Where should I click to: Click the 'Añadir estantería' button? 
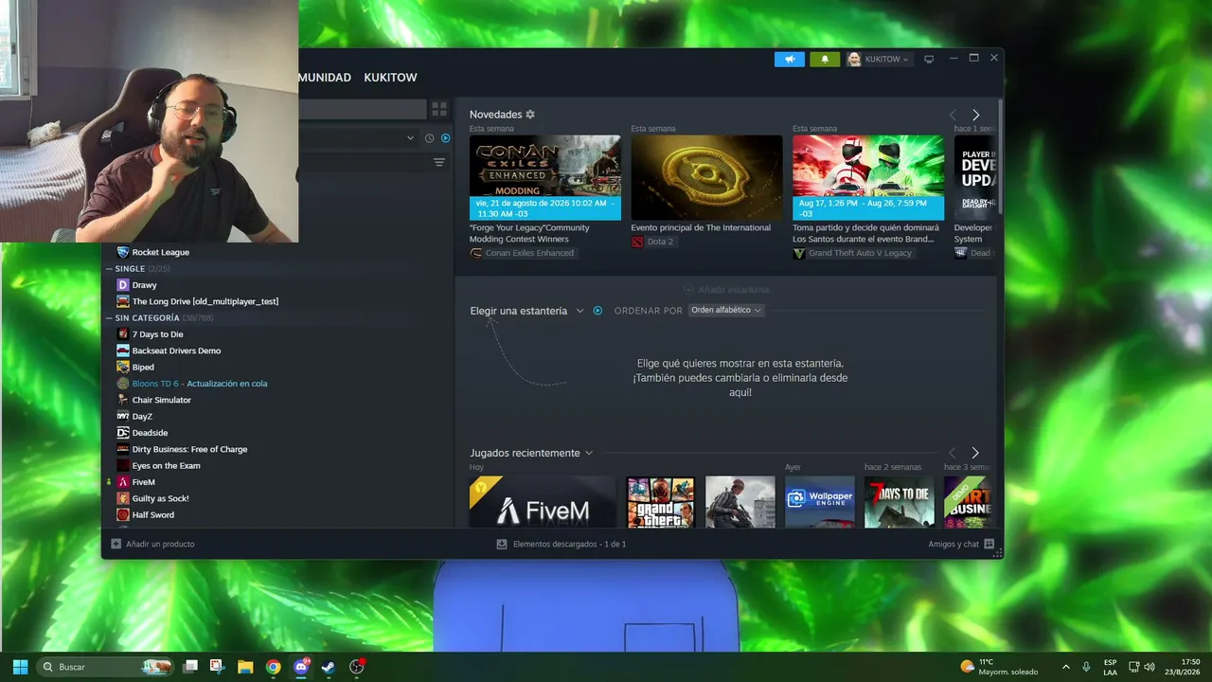click(x=726, y=290)
